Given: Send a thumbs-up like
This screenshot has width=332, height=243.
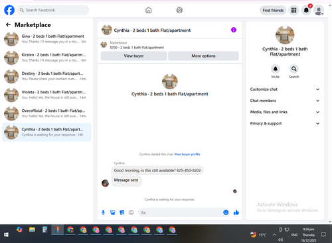Looking at the screenshot, I should pyautogui.click(x=236, y=213).
